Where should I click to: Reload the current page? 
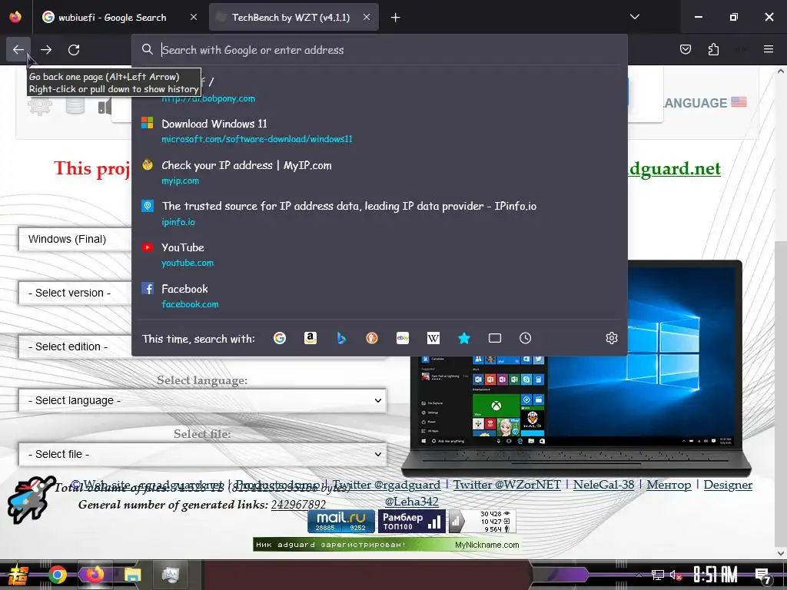coord(74,50)
